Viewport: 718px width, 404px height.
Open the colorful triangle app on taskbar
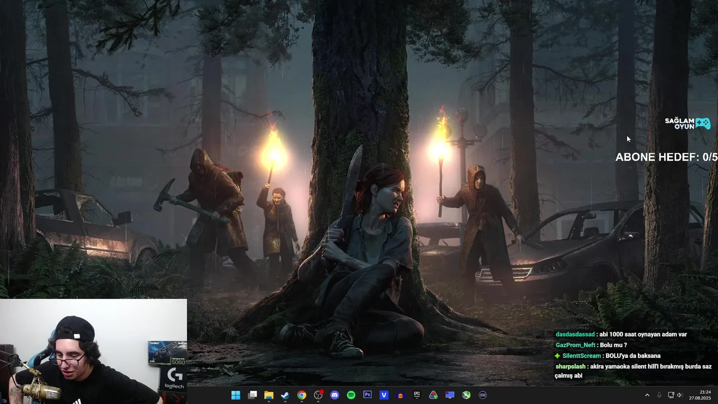point(434,395)
